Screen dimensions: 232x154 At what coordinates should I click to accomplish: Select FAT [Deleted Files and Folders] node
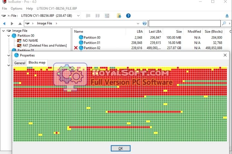pyautogui.click(x=45, y=45)
